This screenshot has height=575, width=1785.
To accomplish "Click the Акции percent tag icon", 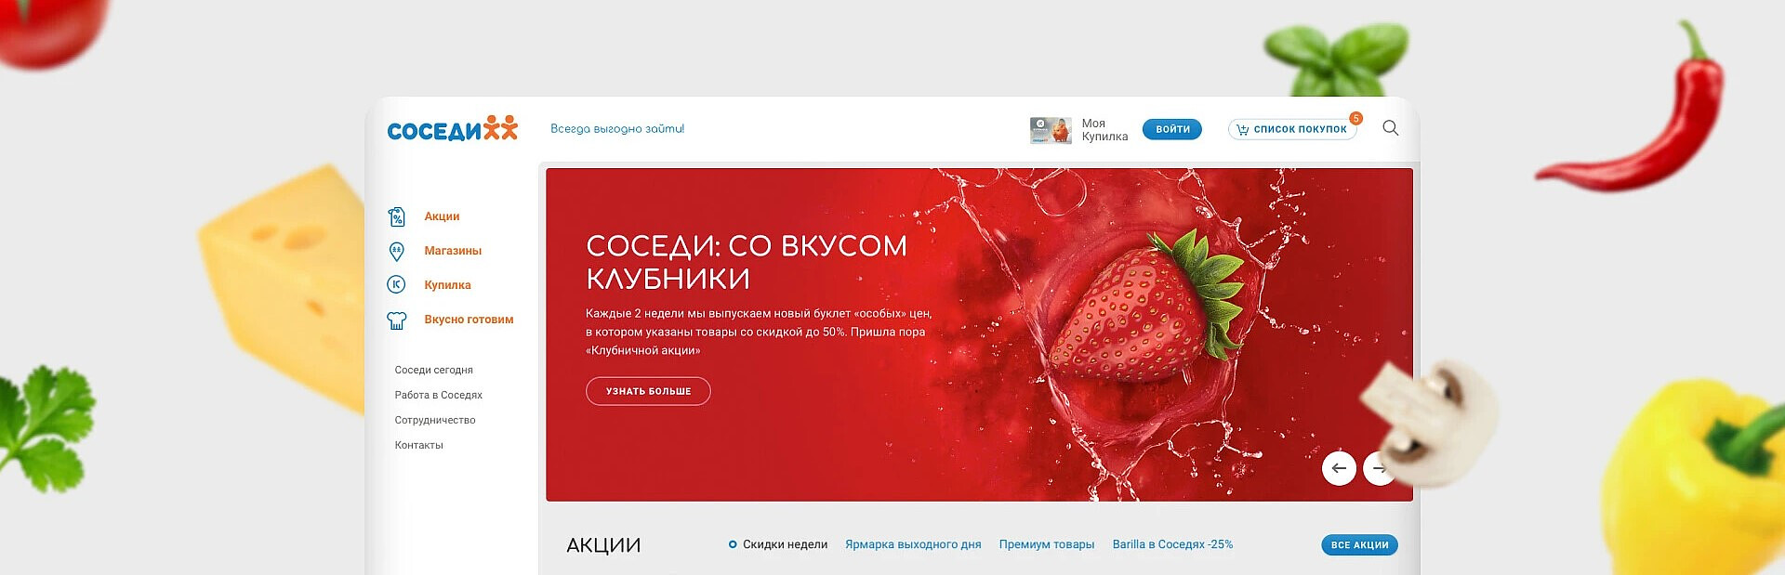I will tap(396, 216).
